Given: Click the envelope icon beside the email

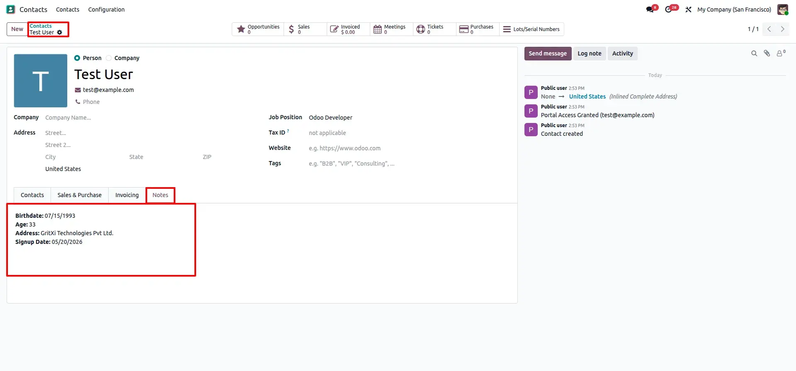Looking at the screenshot, I should (78, 90).
